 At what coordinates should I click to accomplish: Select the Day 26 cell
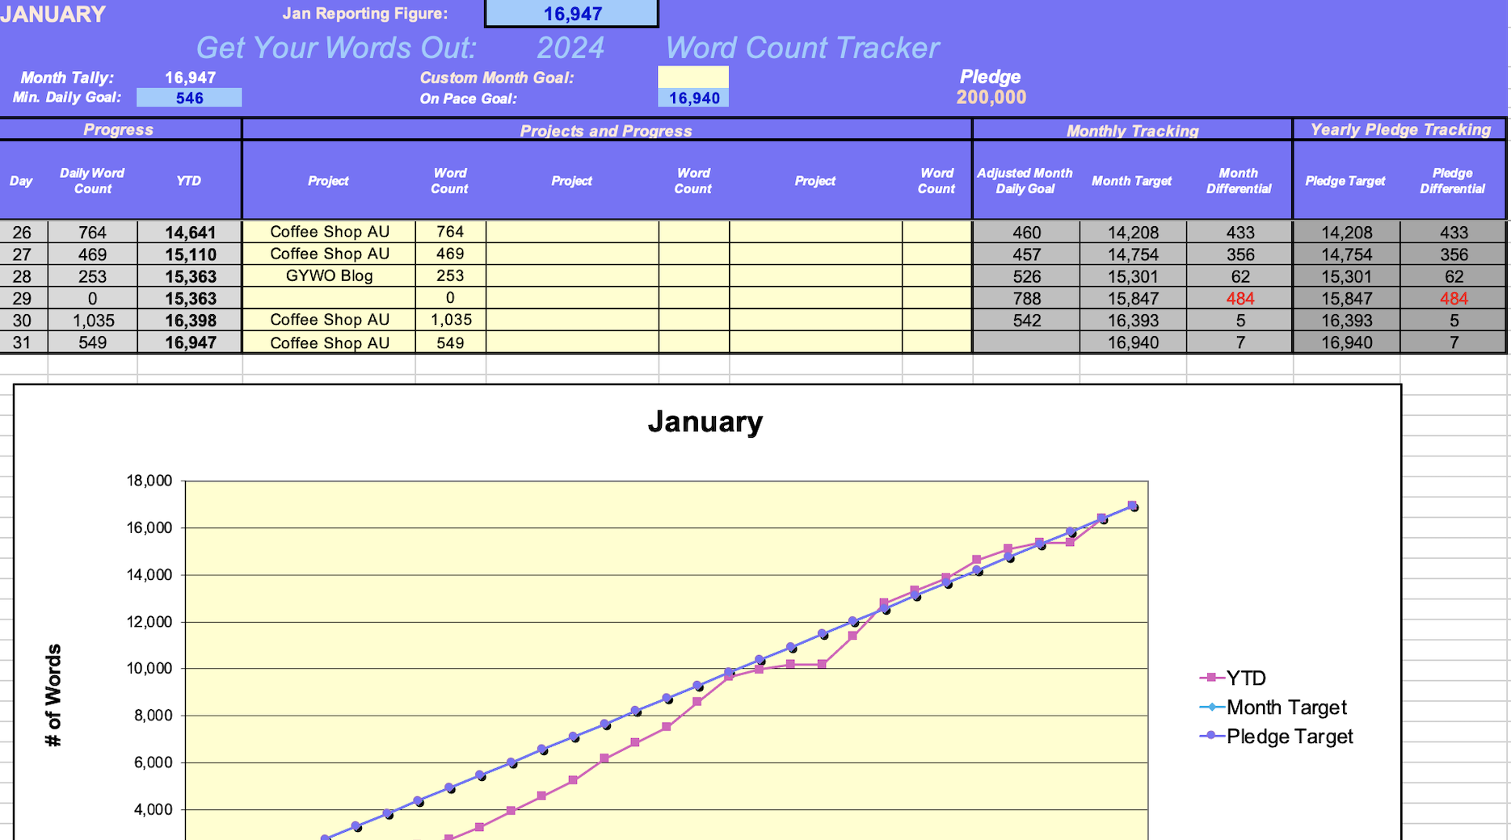coord(23,232)
